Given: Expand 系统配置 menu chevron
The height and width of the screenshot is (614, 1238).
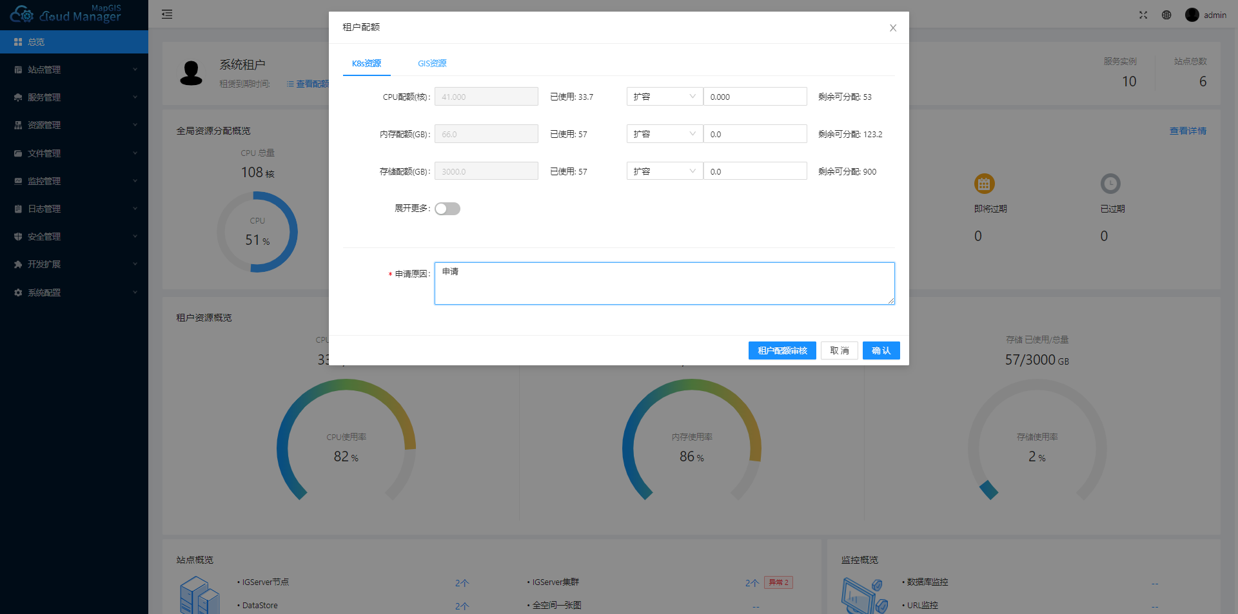Looking at the screenshot, I should [x=135, y=293].
